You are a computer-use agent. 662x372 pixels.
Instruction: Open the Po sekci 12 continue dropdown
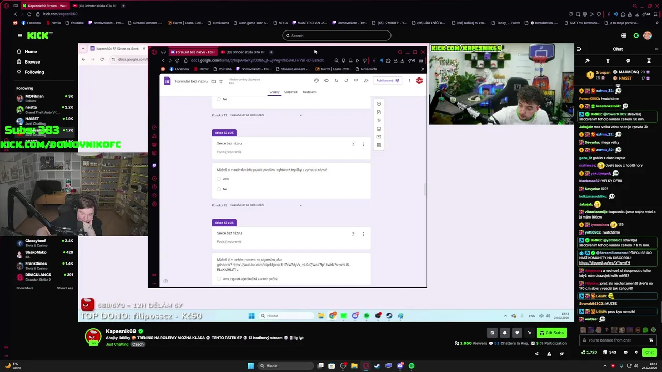[266, 205]
